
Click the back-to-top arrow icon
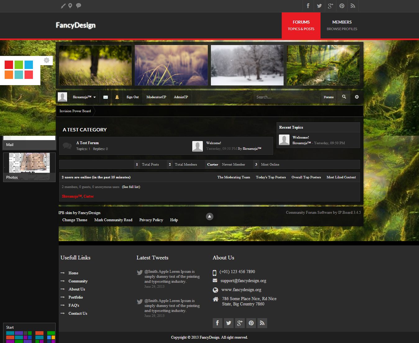[x=210, y=216]
